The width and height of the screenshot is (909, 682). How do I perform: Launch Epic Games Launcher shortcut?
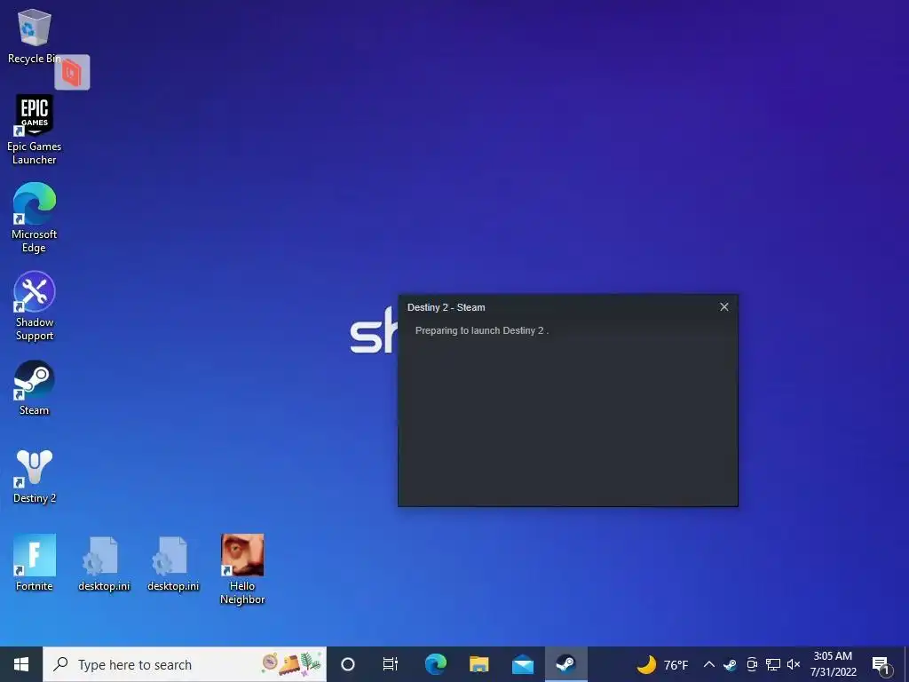coord(35,130)
